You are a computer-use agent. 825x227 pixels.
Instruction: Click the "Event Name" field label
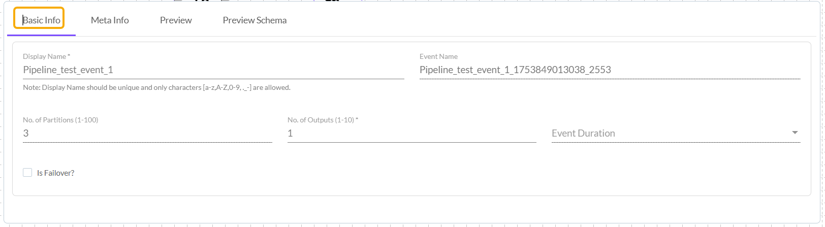point(438,56)
